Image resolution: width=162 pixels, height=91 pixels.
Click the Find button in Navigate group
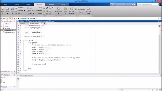click(x=30, y=13)
